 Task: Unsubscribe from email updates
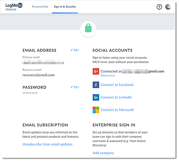(48, 144)
